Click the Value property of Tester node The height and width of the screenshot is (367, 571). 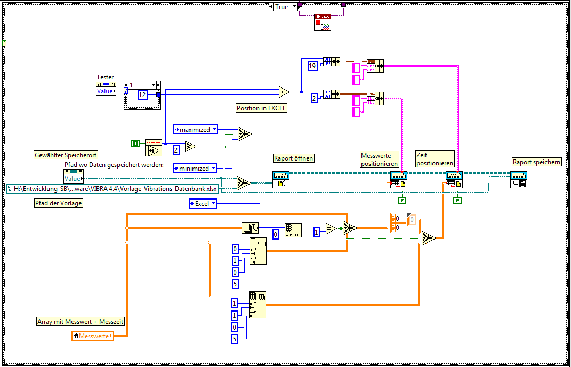[x=106, y=91]
